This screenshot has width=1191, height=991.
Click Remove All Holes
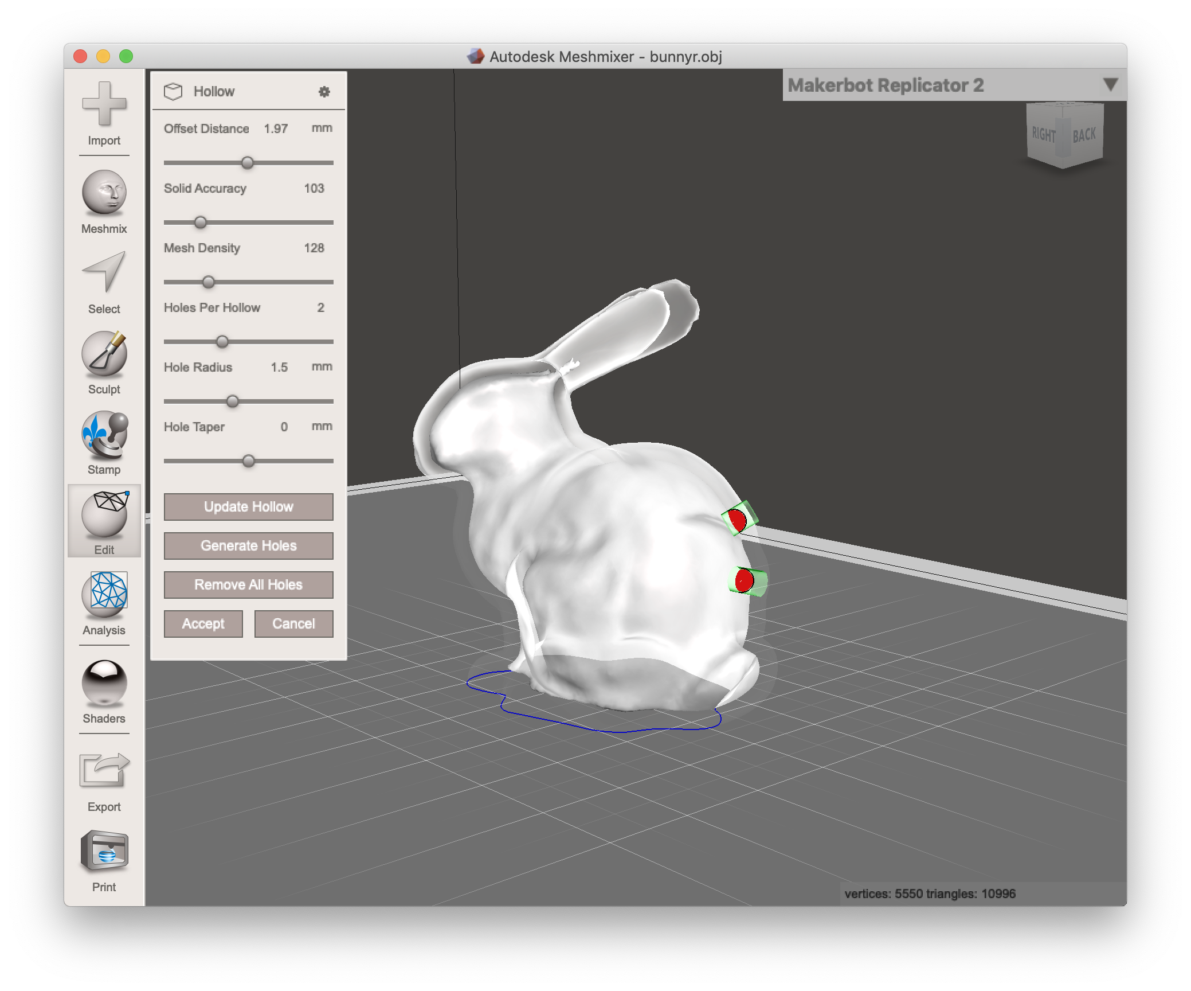pyautogui.click(x=249, y=585)
